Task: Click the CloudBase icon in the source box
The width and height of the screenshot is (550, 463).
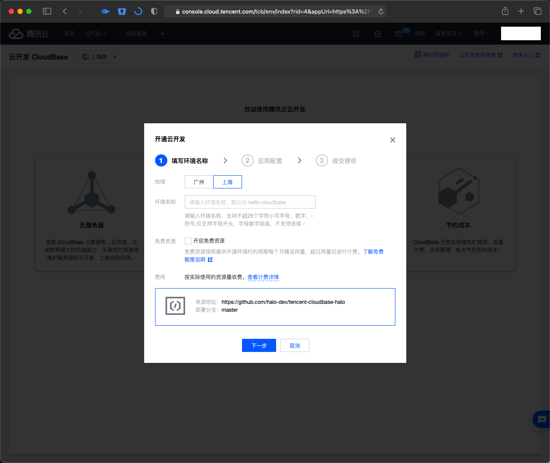Action: click(175, 306)
